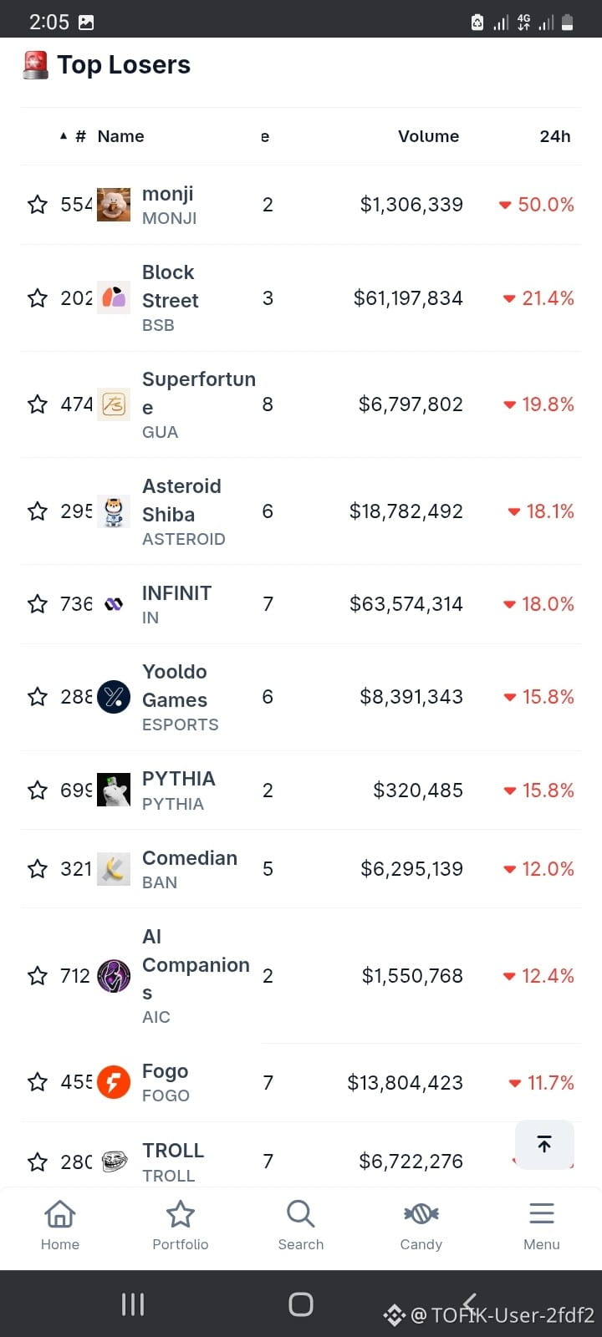Toggle favorite star for INFINIT
The height and width of the screenshot is (1337, 602).
(x=38, y=604)
